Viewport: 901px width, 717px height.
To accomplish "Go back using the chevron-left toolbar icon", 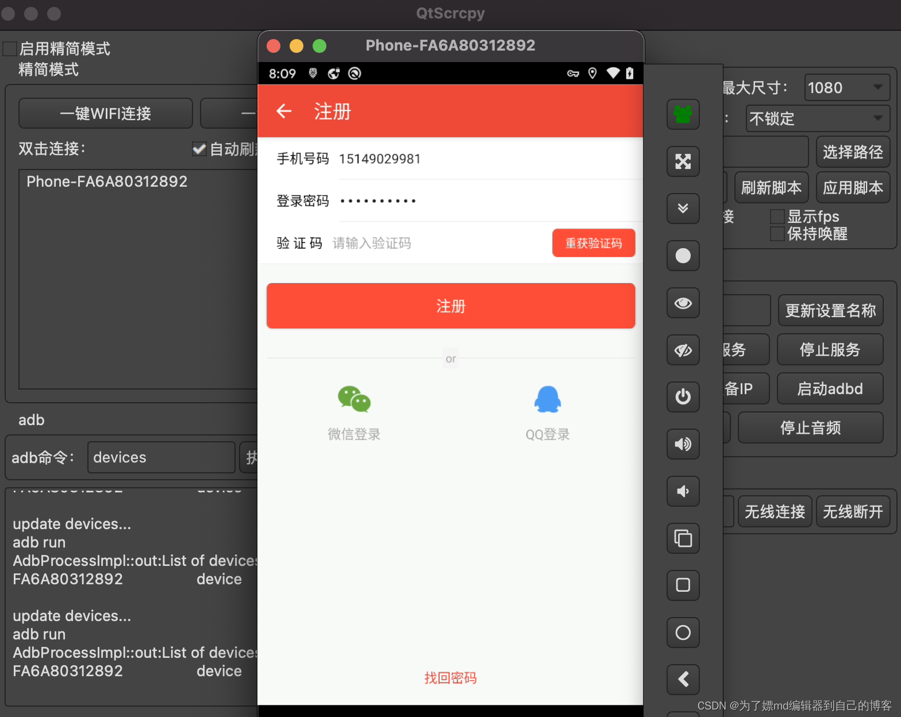I will tap(683, 680).
